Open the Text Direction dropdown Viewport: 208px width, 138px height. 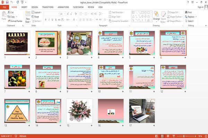coord(116,12)
